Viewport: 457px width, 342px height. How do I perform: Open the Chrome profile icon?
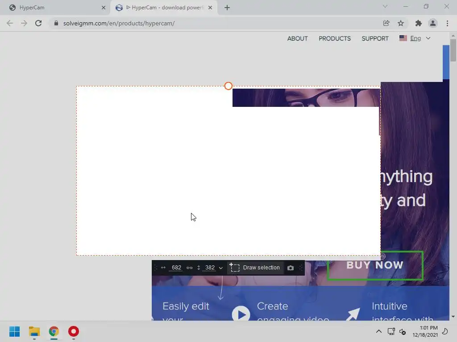click(433, 23)
